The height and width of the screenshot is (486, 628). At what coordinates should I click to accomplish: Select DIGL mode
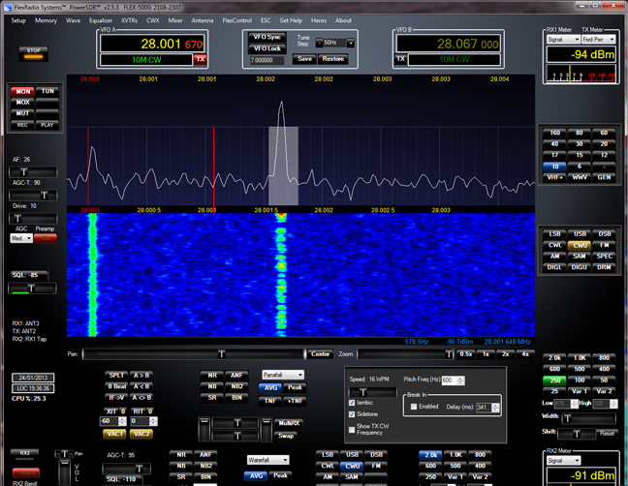coord(554,267)
